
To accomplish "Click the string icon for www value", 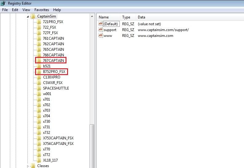I will click(101, 36).
